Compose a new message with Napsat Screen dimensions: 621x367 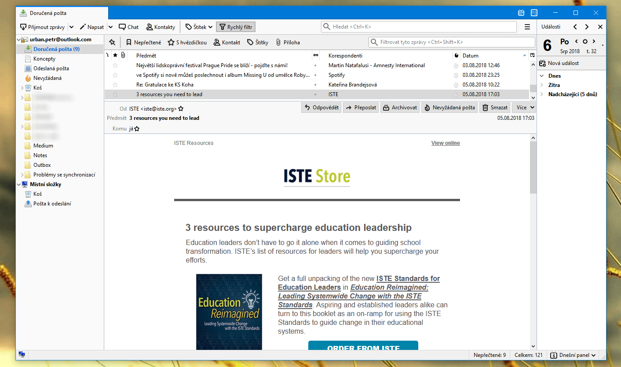tap(91, 27)
